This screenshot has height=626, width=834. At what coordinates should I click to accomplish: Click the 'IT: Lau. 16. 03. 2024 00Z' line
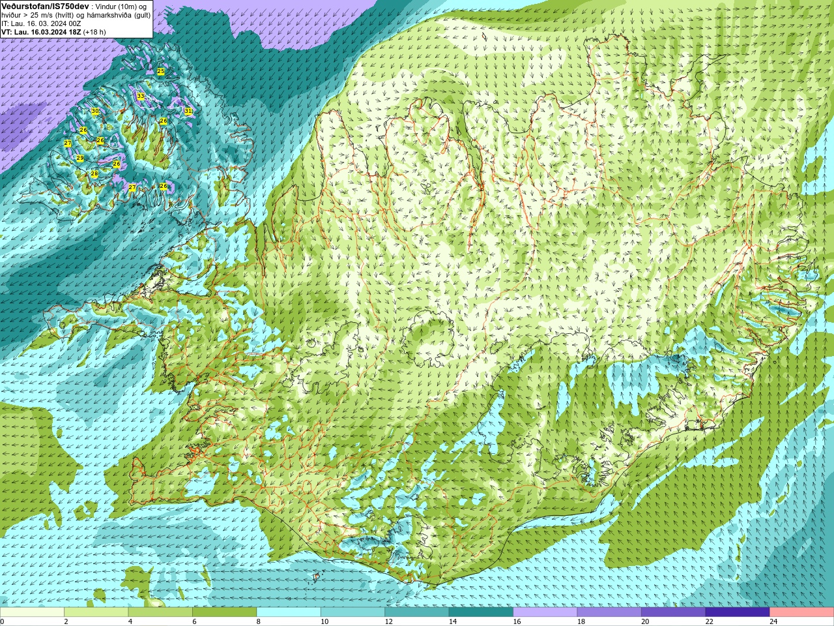41,23
